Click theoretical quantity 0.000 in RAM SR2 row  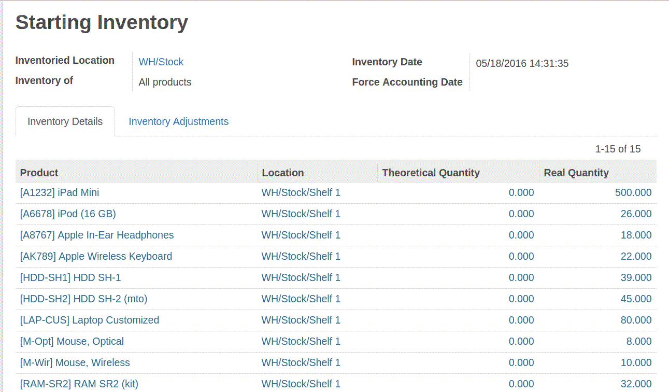pos(521,384)
